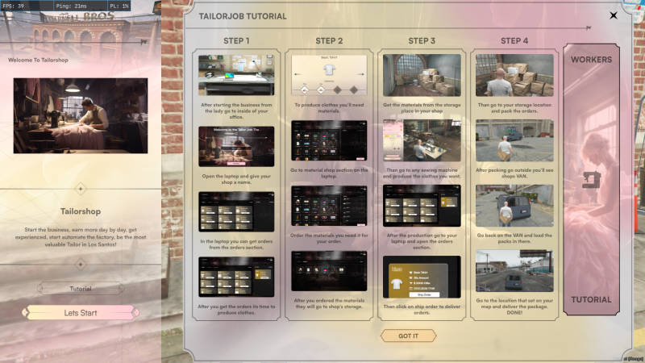Open the Tutorial button in left panel
The height and width of the screenshot is (363, 645).
(81, 289)
